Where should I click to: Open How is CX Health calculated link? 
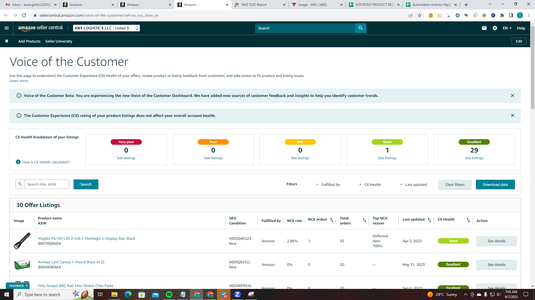(x=46, y=162)
